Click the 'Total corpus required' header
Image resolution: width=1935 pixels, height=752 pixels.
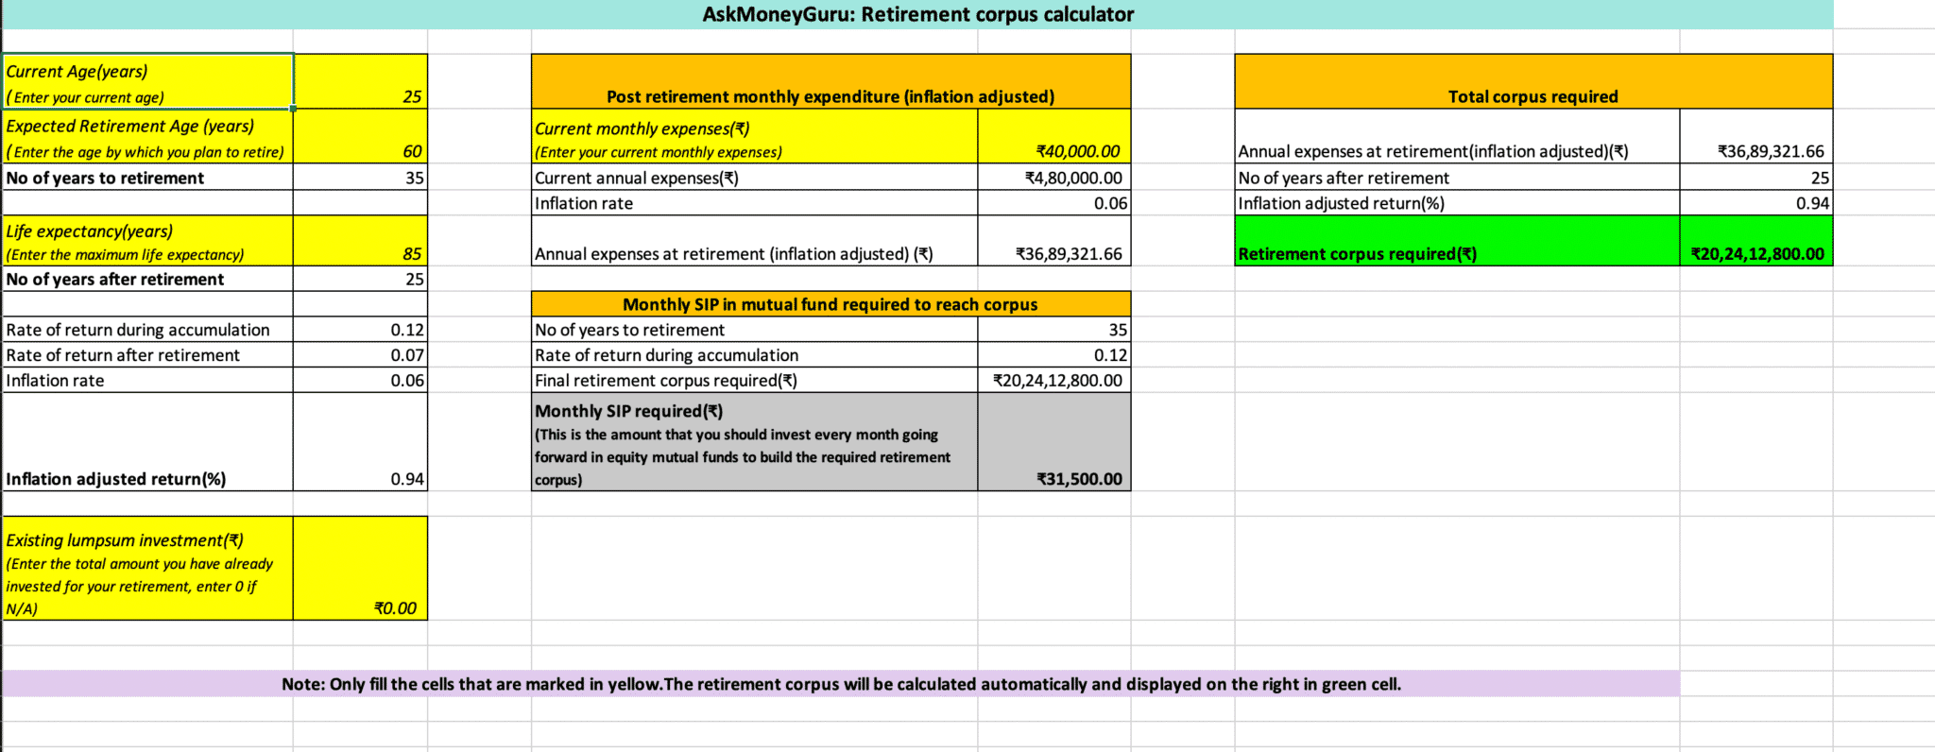click(x=1533, y=81)
